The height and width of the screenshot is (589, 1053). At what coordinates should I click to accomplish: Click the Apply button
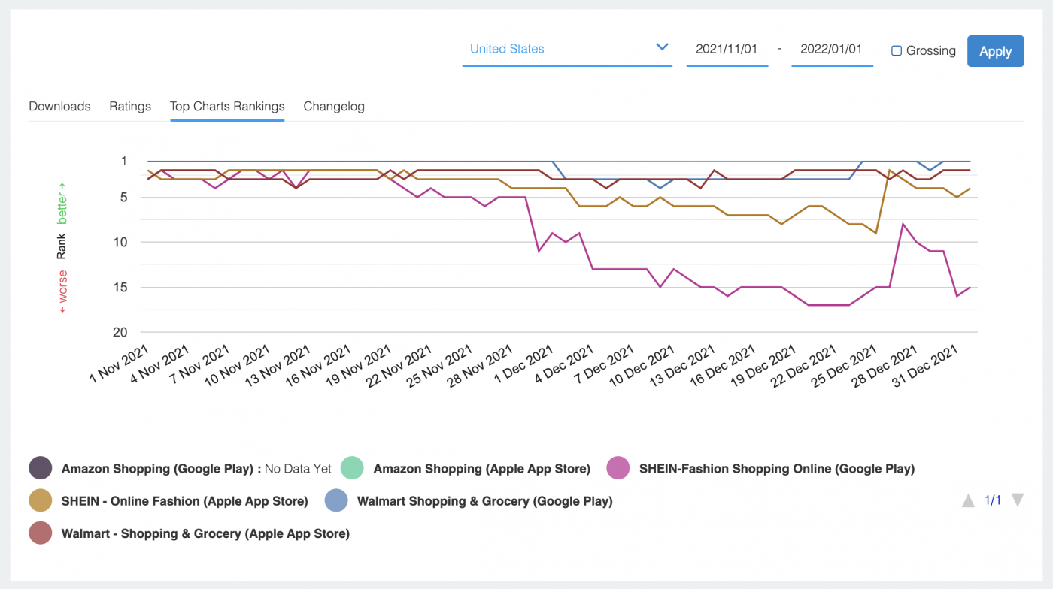(995, 51)
